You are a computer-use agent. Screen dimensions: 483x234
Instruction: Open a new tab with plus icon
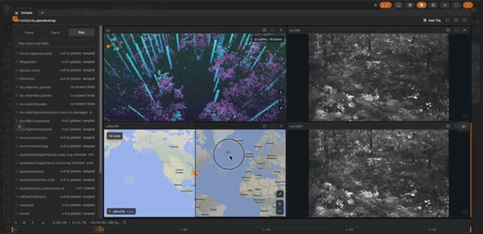coord(42,12)
